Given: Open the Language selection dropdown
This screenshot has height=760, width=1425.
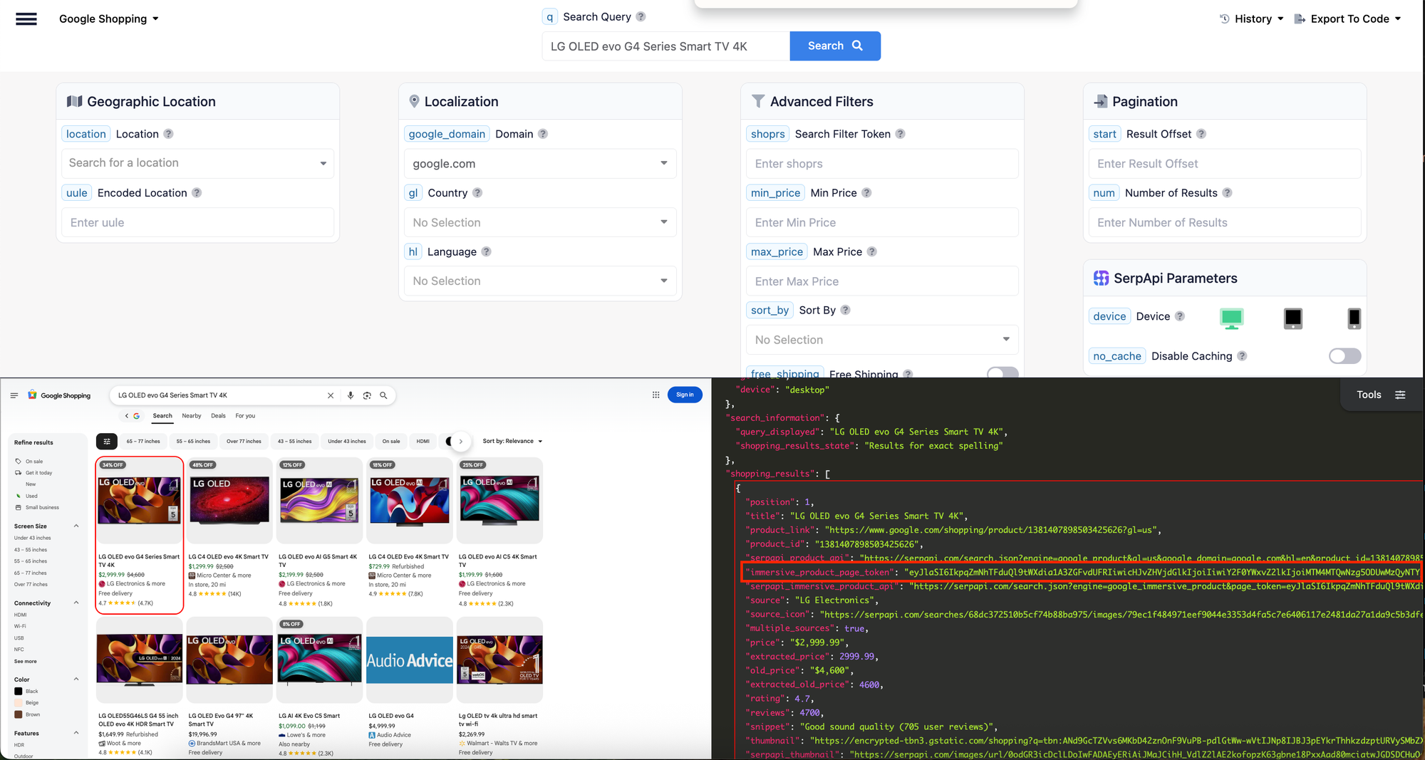Looking at the screenshot, I should click(540, 281).
